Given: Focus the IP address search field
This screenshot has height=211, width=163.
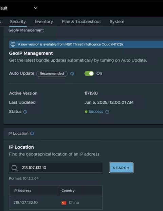Looking at the screenshot, I should point(56,168).
